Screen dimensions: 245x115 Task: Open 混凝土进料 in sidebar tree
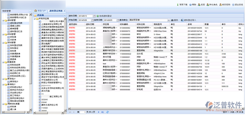[x=15, y=26]
